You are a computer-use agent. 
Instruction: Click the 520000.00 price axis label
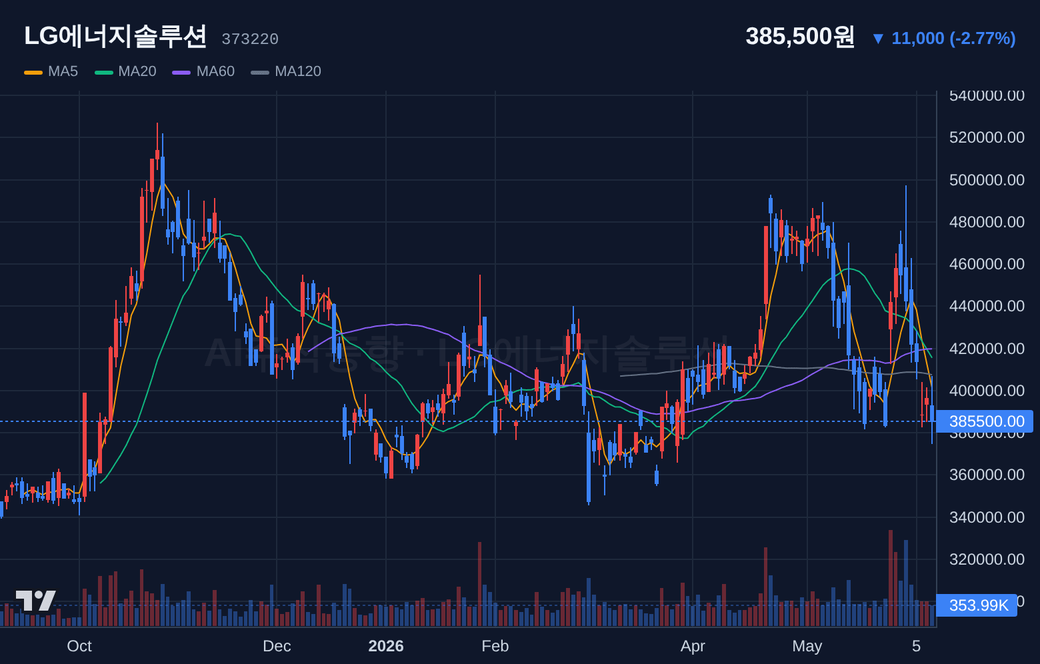point(987,137)
